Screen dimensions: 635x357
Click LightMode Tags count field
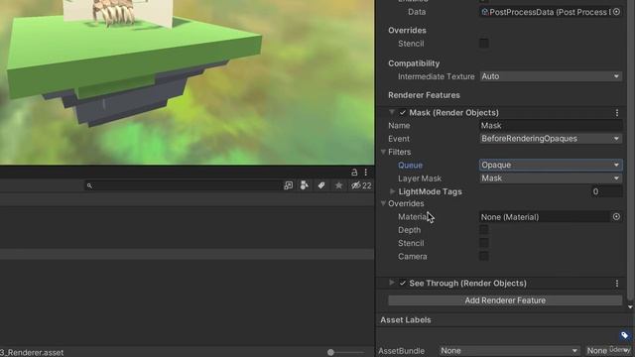pos(606,191)
